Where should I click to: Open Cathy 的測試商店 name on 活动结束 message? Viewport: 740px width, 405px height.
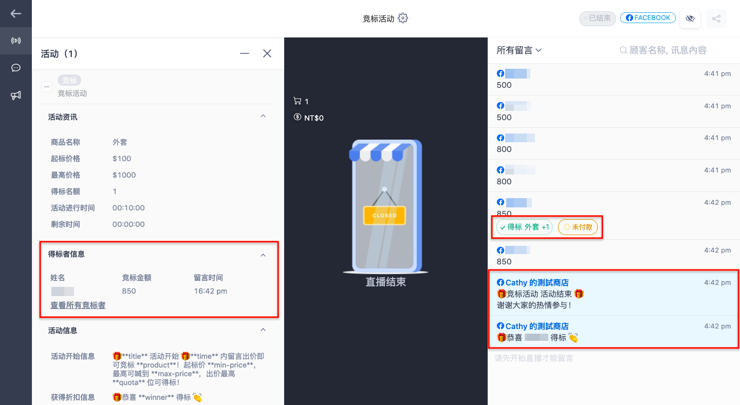coord(537,282)
